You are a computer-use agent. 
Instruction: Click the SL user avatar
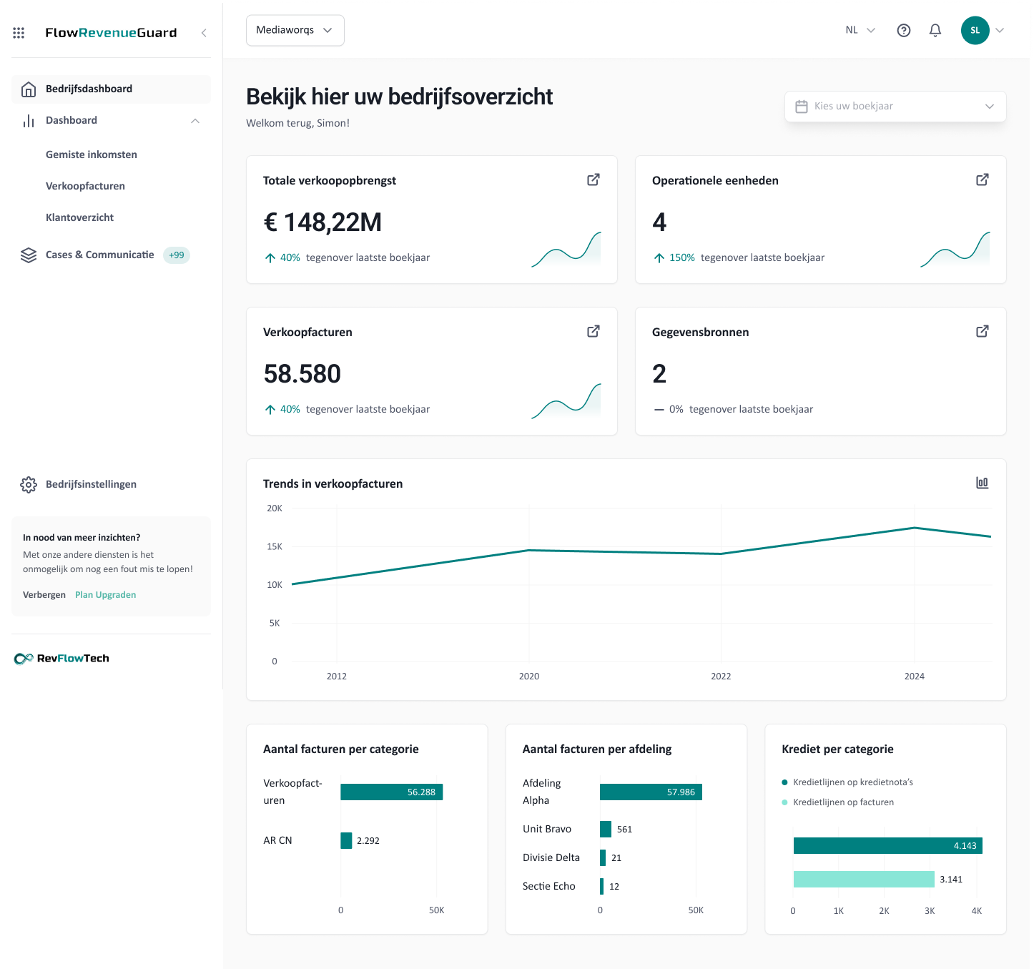click(x=975, y=30)
